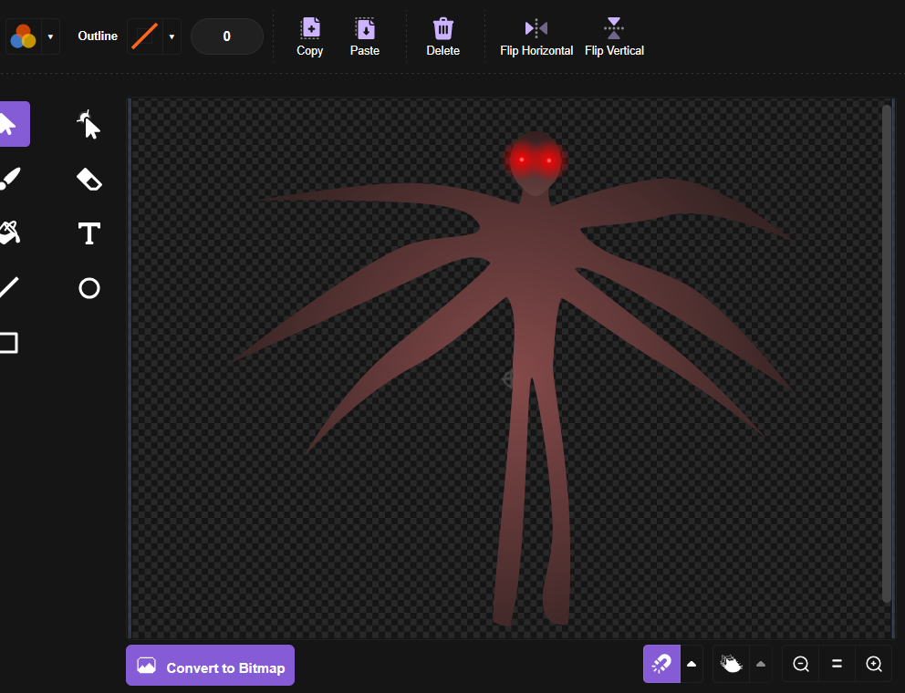Expand the snapping options arrow
The width and height of the screenshot is (905, 693).
(x=692, y=664)
